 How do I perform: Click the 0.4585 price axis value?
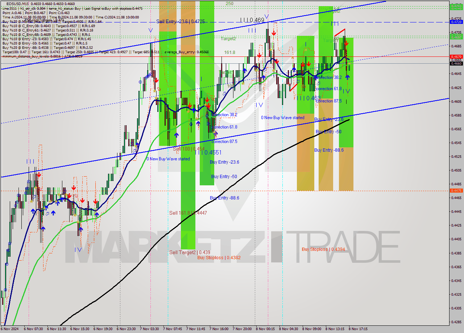click(456, 115)
